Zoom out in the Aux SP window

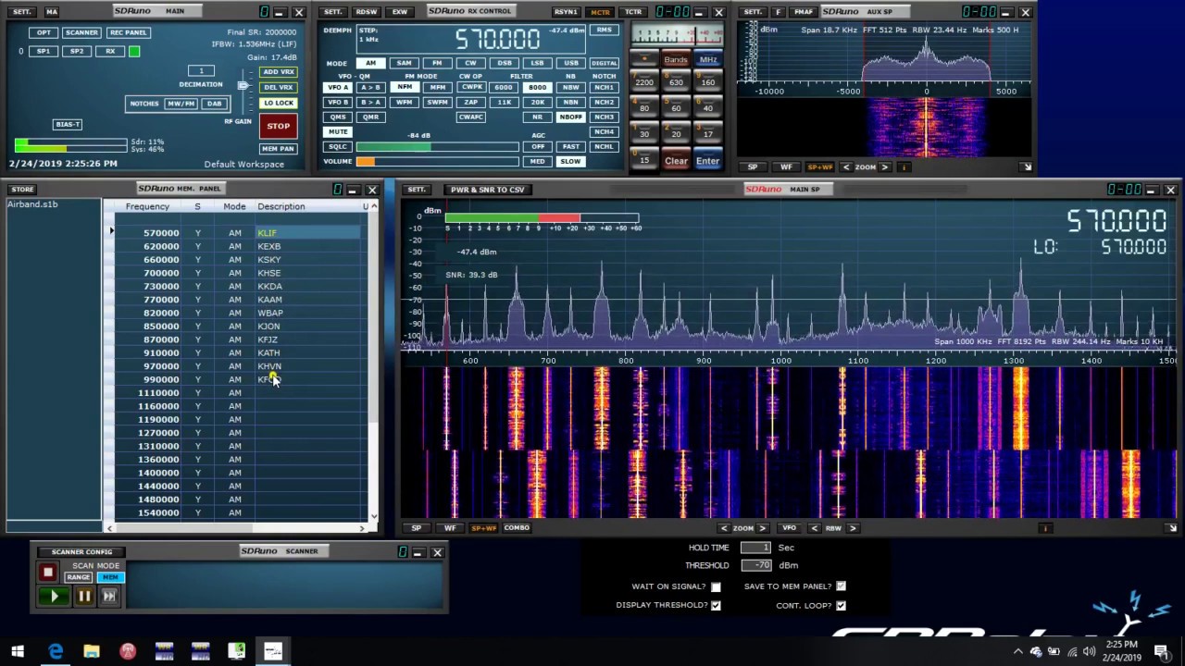click(845, 167)
